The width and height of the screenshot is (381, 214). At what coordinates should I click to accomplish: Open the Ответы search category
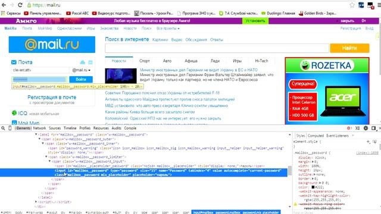pos(217,40)
